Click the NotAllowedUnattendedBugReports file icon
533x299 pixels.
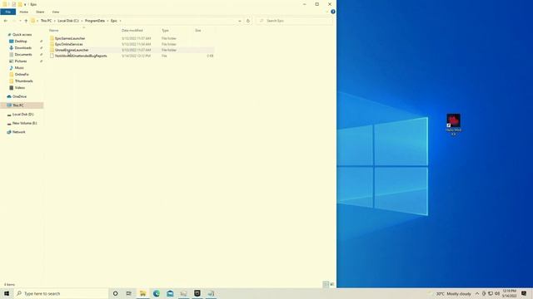click(52, 56)
